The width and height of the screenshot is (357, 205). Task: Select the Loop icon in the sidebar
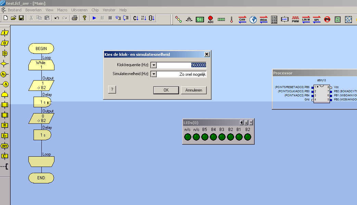(x=4, y=94)
